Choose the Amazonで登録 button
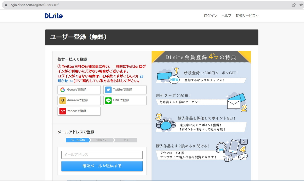 click(x=79, y=100)
